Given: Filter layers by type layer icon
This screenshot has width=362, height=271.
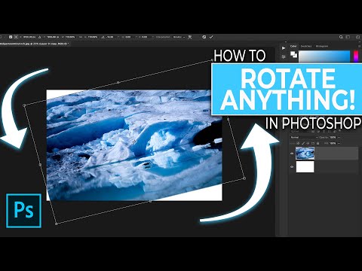Looking at the screenshot, I should pos(324,132).
